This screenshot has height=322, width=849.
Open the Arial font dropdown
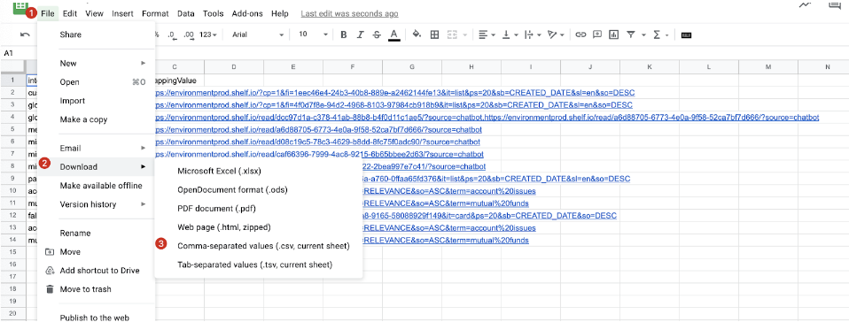point(258,34)
